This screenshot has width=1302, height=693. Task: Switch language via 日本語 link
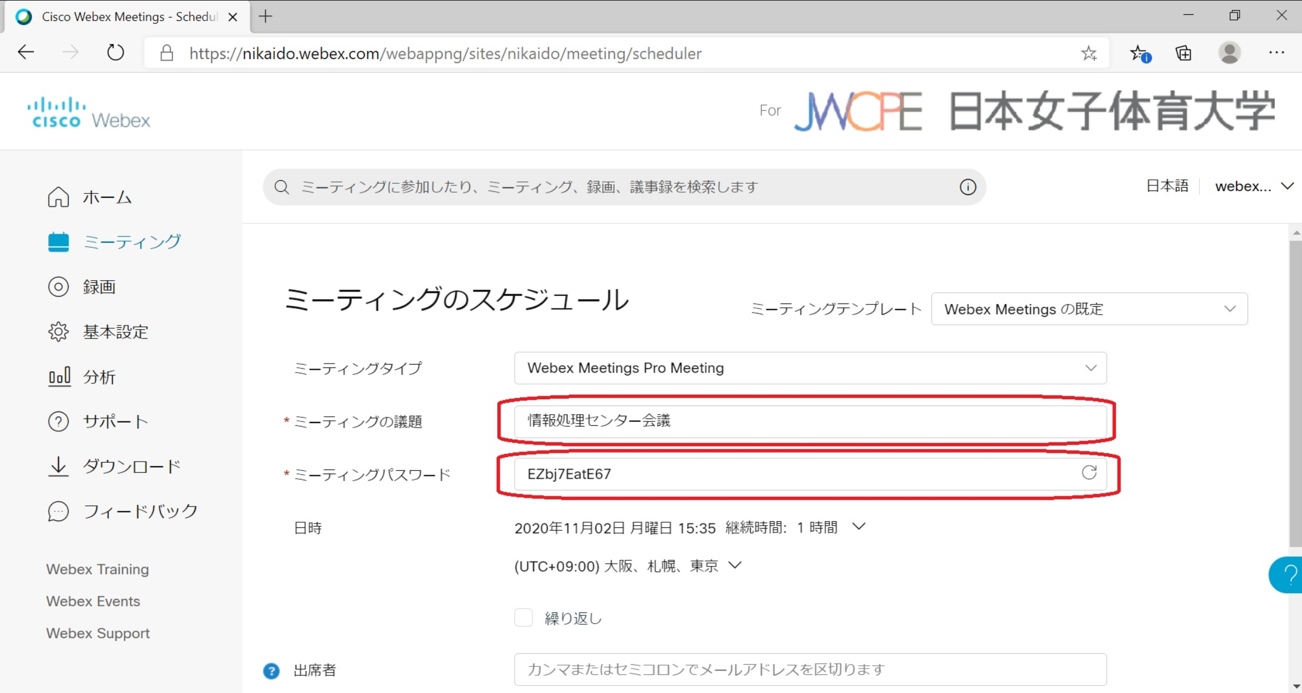pyautogui.click(x=1167, y=186)
